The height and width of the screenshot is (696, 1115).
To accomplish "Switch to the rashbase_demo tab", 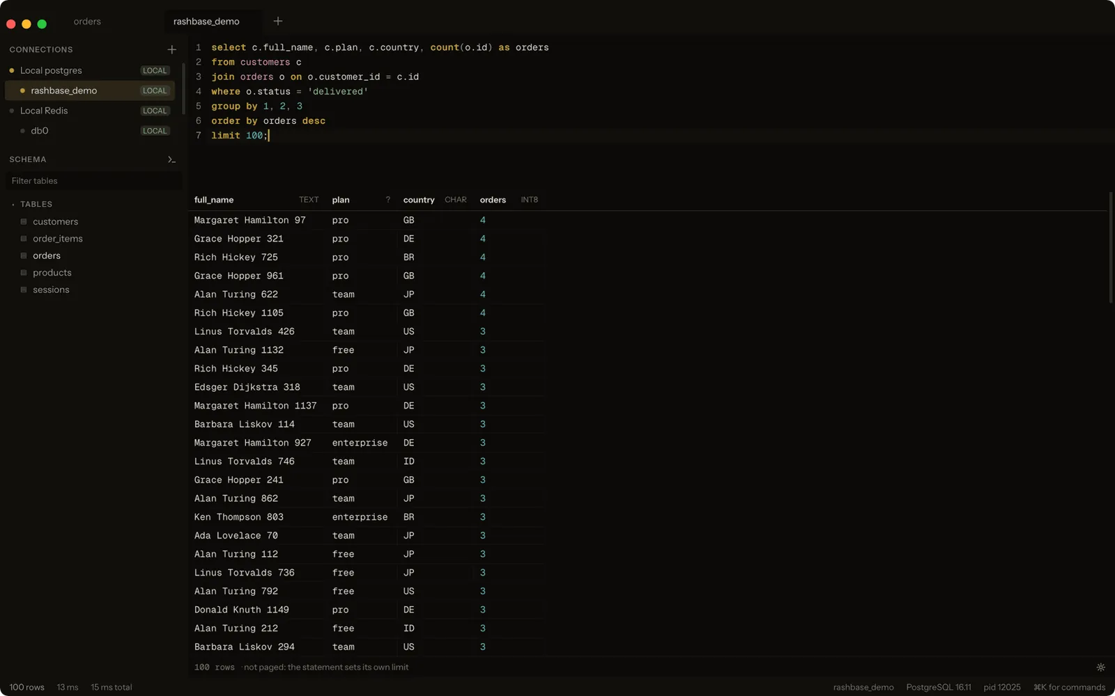I will [206, 22].
